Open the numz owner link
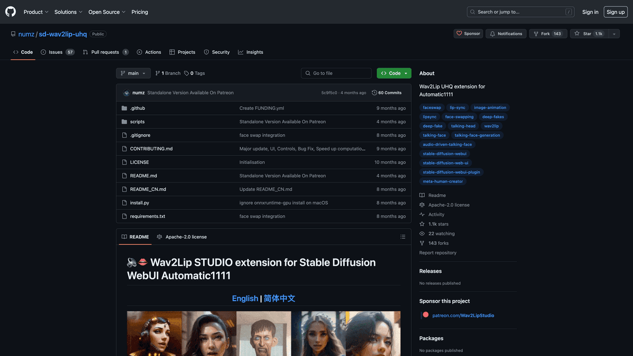This screenshot has height=356, width=633. pyautogui.click(x=26, y=34)
